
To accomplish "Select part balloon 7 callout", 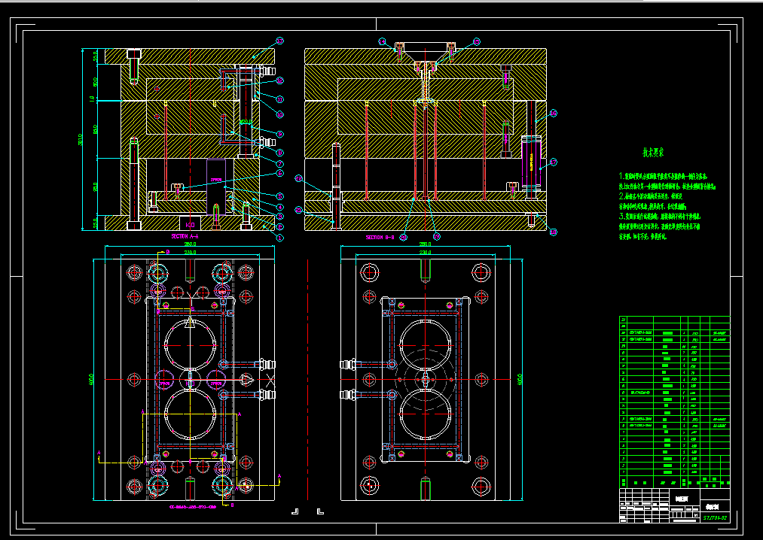I will 279,164.
